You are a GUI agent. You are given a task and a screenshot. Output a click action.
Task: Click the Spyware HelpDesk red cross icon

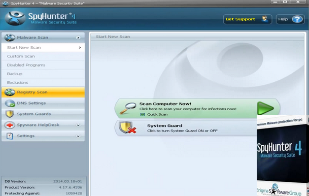coord(10,125)
